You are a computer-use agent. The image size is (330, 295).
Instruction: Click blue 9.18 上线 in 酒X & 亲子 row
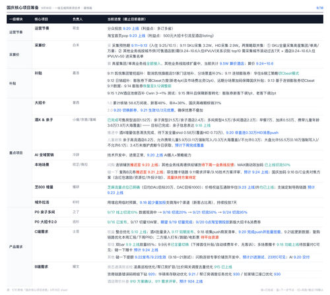[203, 125]
